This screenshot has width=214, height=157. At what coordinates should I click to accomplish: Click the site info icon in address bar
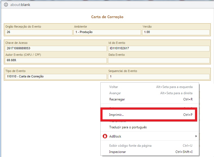pyautogui.click(x=6, y=5)
